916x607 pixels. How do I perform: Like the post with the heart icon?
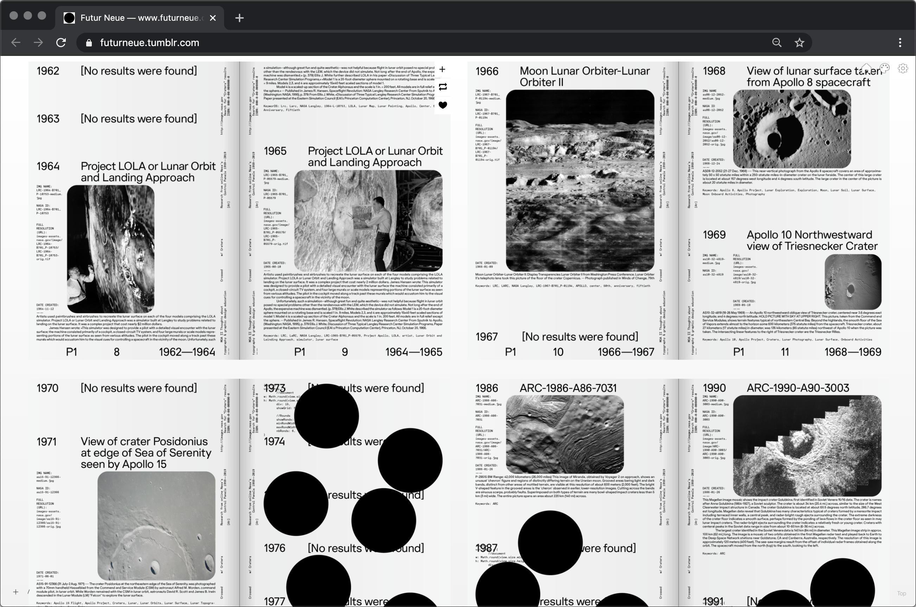[x=443, y=105]
